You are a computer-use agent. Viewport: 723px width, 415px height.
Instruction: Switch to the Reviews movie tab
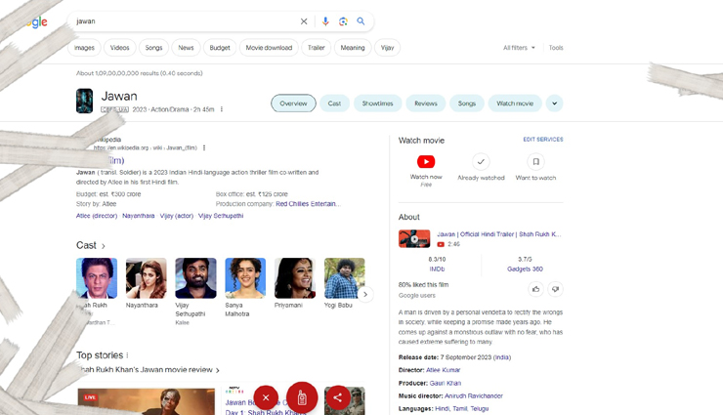(x=426, y=104)
